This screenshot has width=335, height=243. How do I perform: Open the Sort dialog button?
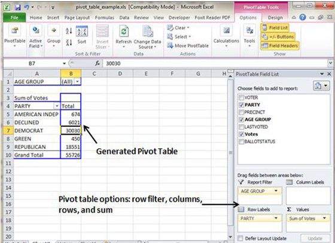click(x=82, y=35)
